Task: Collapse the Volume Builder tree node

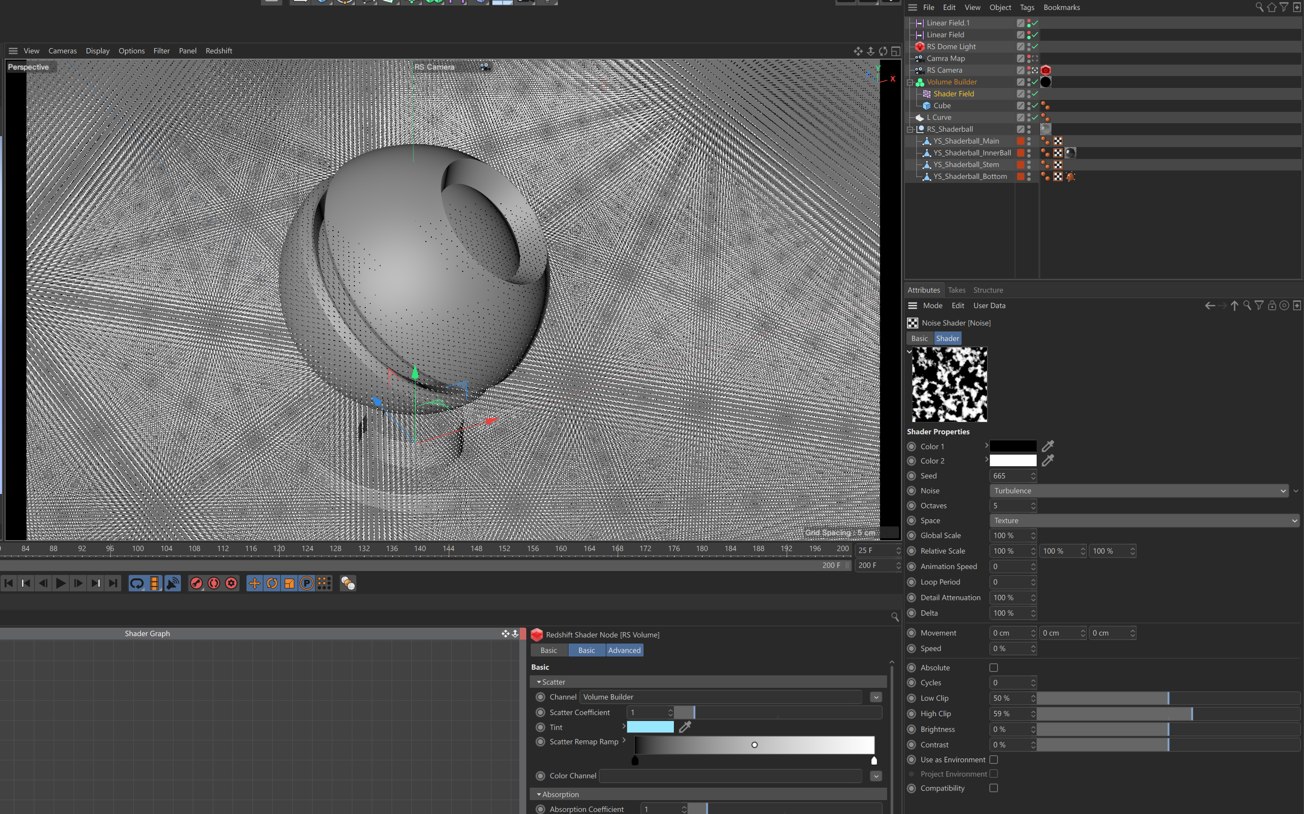Action: pyautogui.click(x=910, y=82)
